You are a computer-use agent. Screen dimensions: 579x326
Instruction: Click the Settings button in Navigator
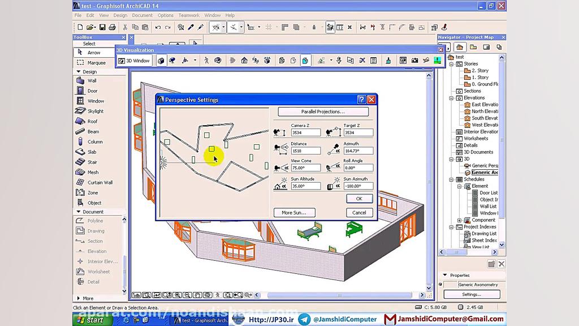[x=472, y=294]
